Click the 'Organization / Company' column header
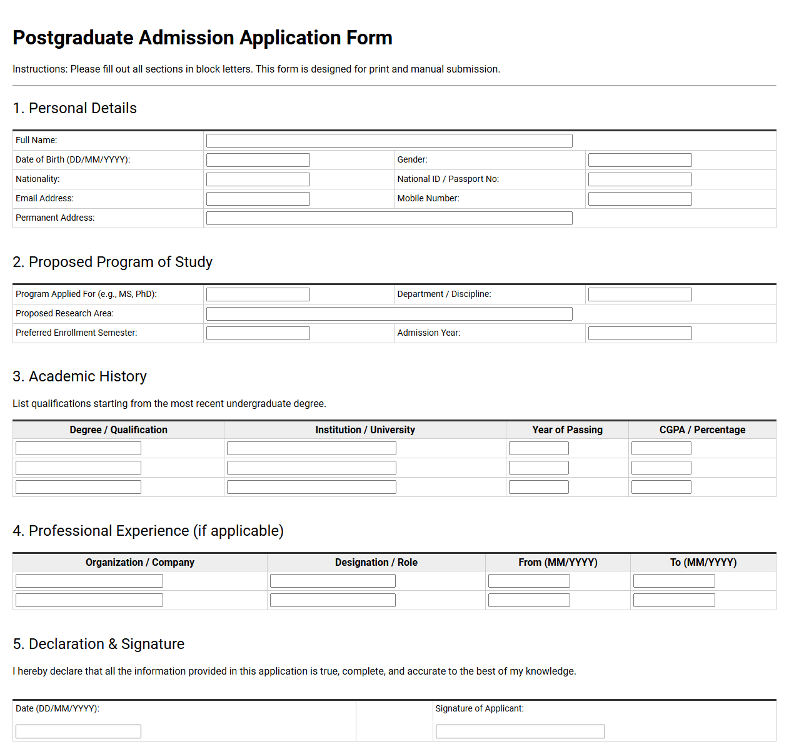 point(140,563)
